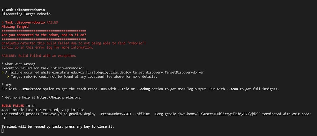
Task: Click the -PteamNumber=2283 argument text
Action: click(114, 114)
